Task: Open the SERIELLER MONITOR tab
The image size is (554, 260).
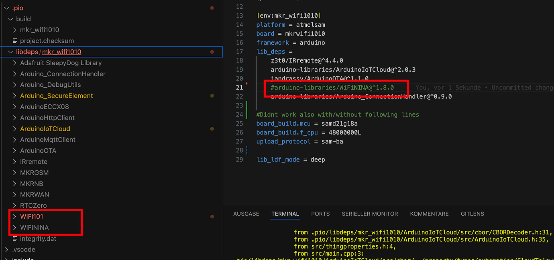Action: tap(370, 214)
